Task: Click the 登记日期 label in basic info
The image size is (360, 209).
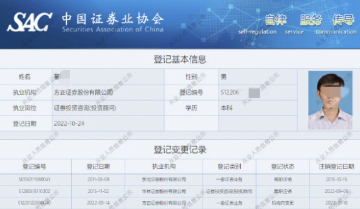Action: coord(25,124)
